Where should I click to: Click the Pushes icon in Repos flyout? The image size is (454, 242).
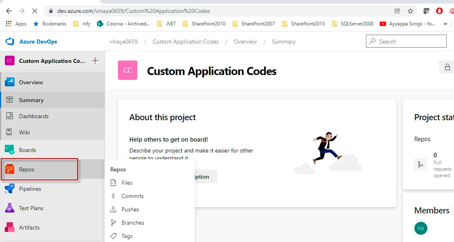point(113,209)
